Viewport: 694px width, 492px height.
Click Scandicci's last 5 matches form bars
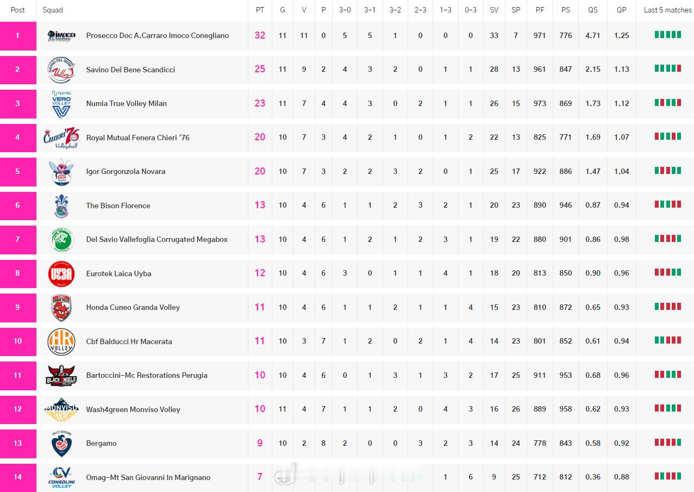click(668, 68)
